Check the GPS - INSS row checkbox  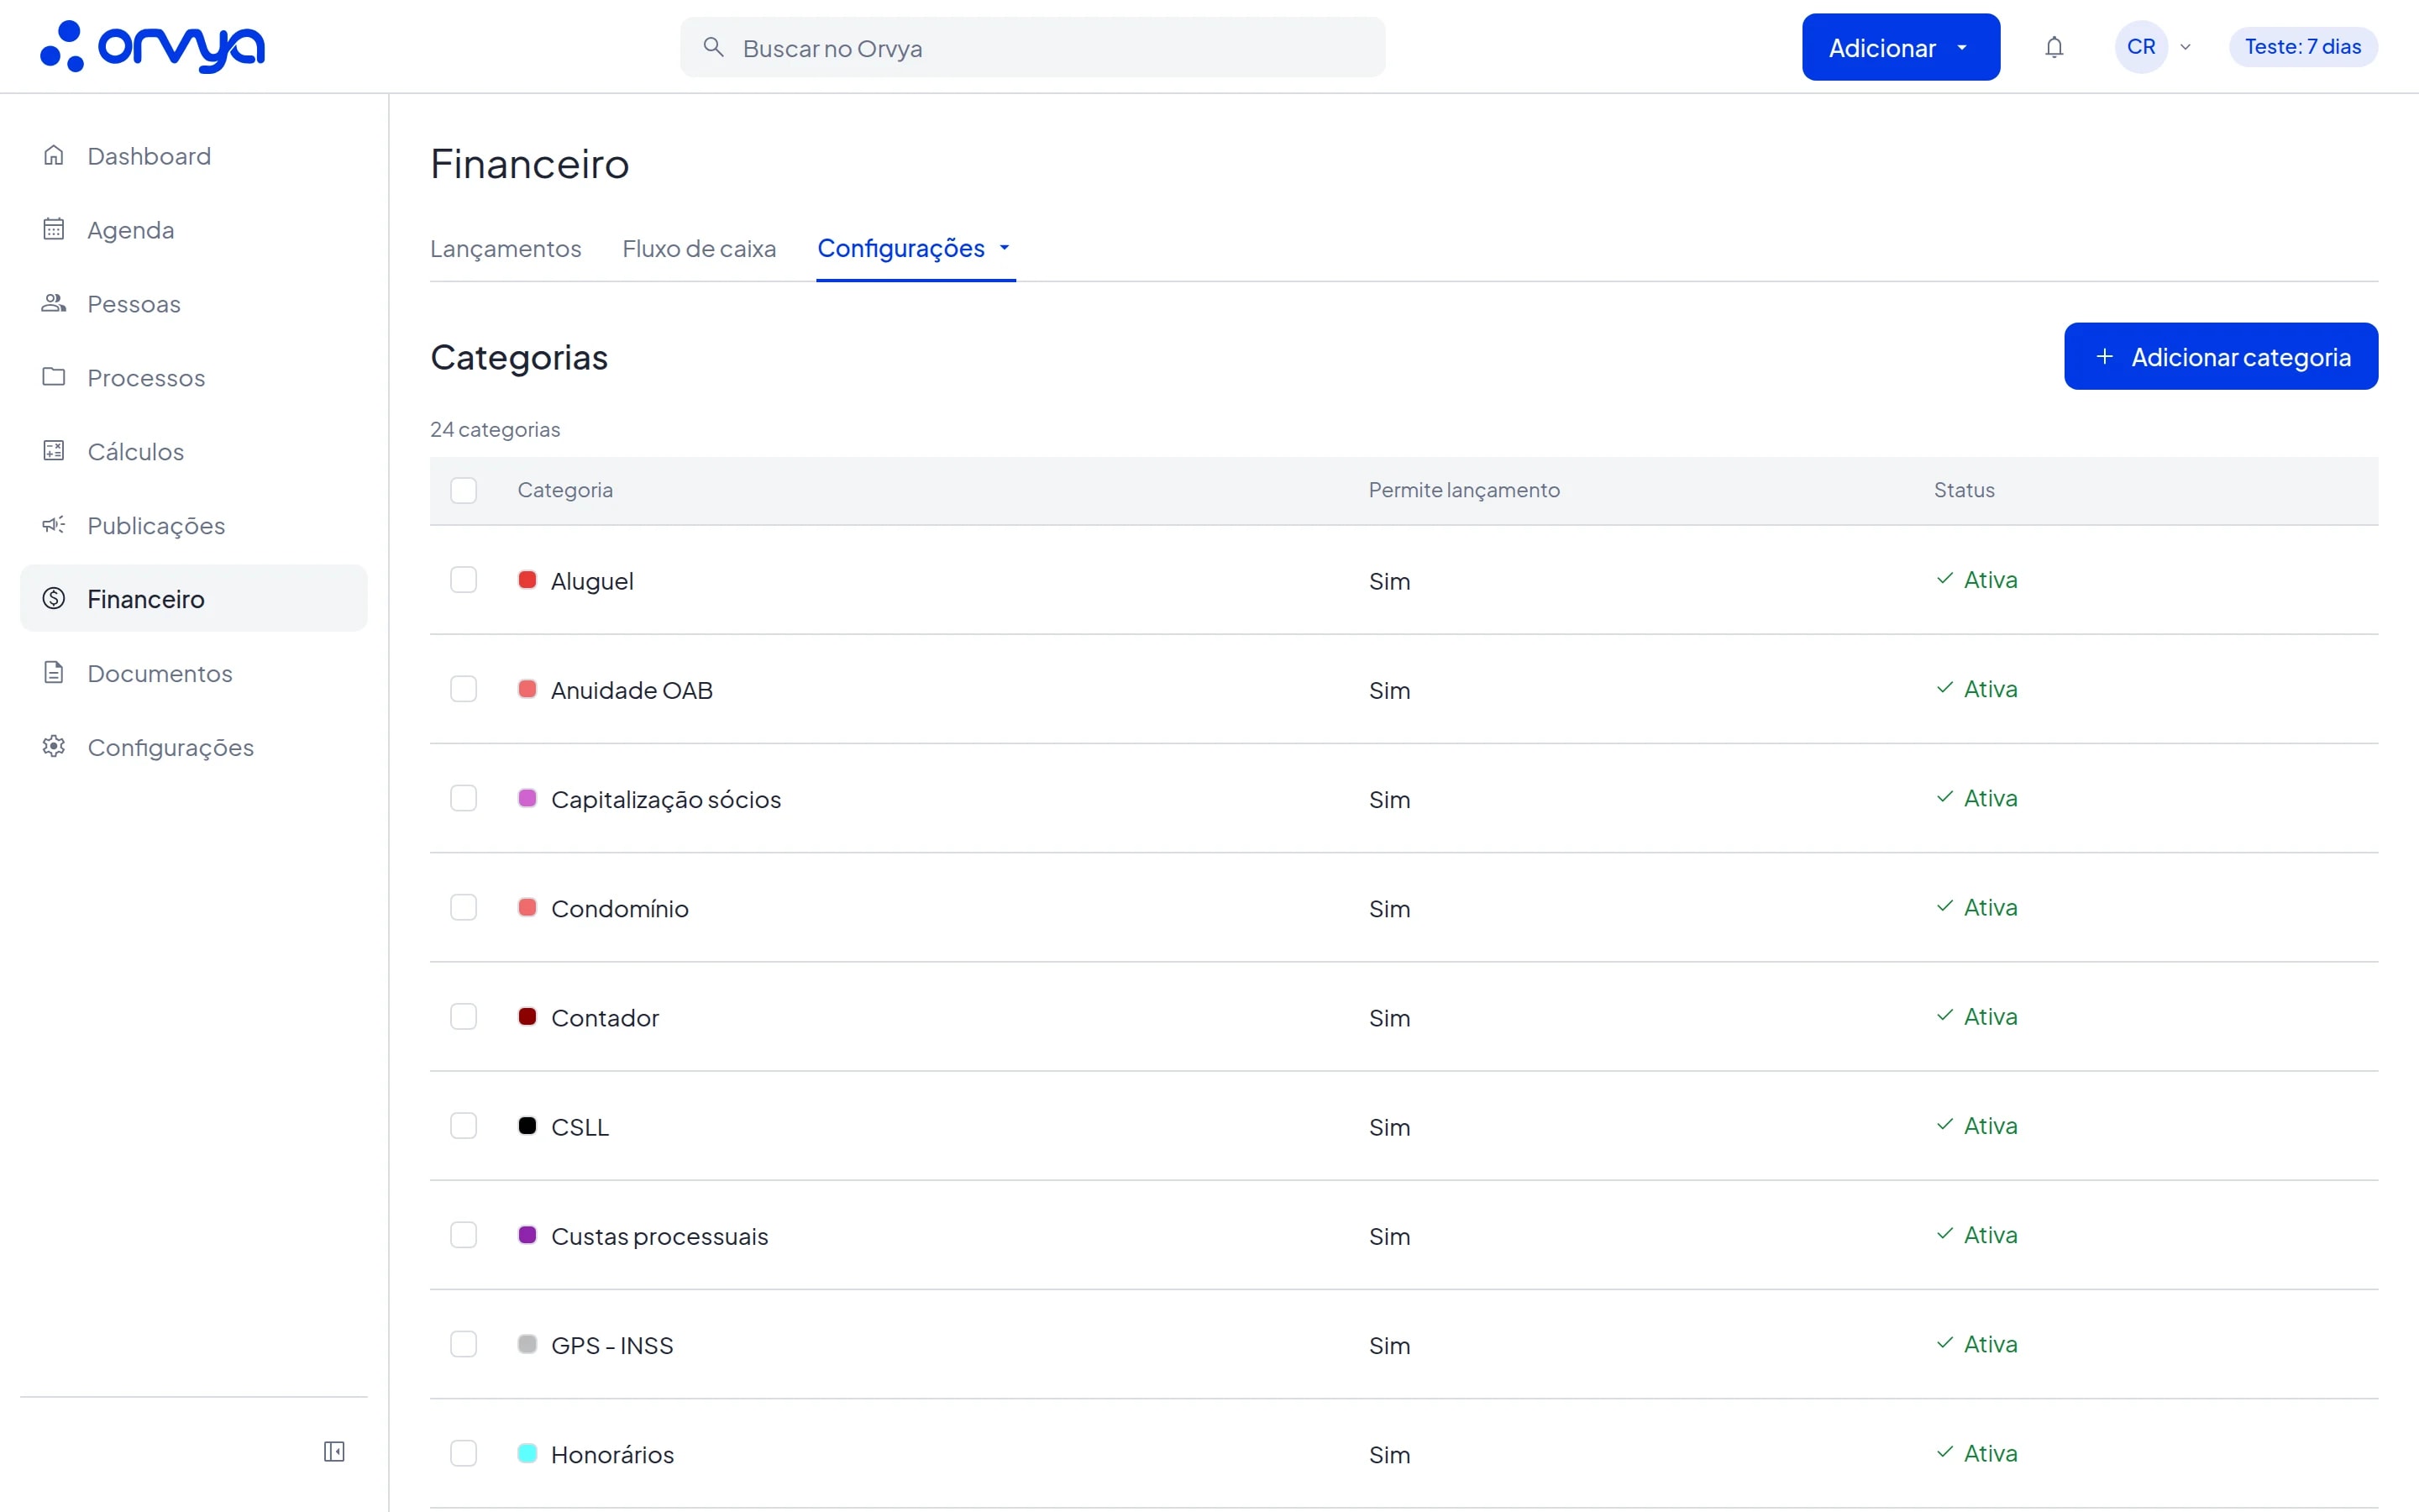click(x=464, y=1344)
